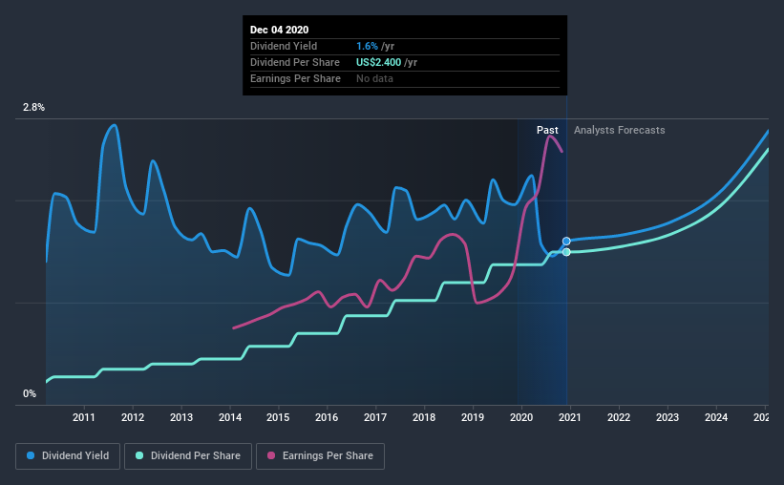Click the 2021 x-axis label

[570, 417]
